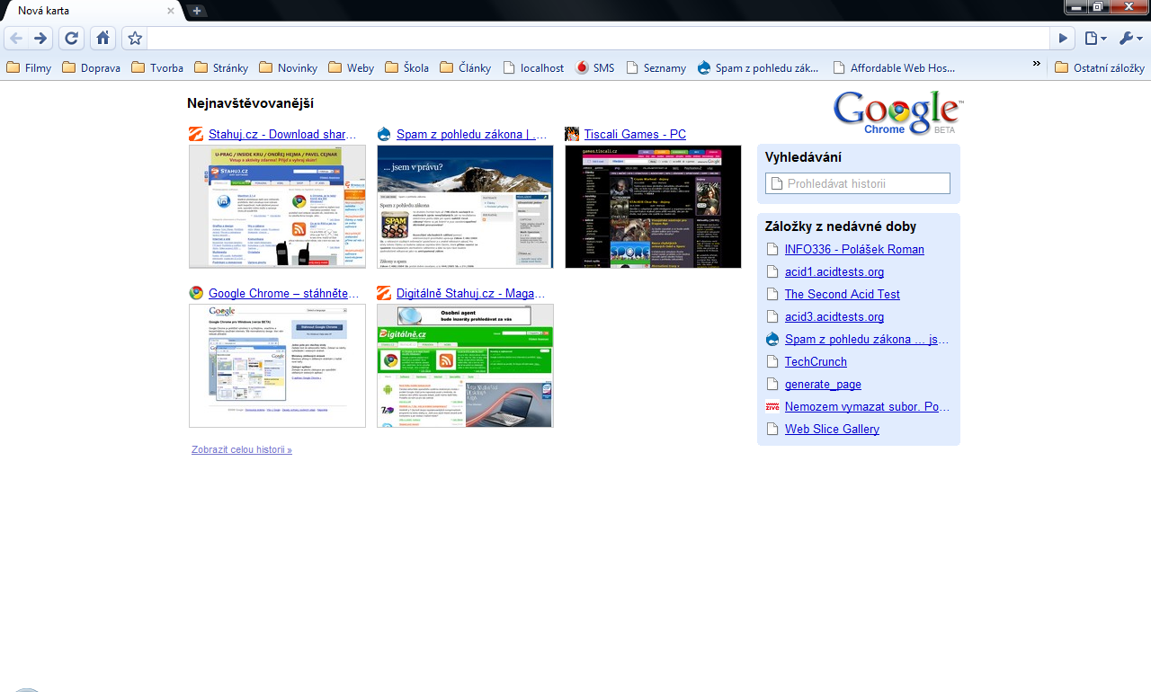
Task: Click the Spam z pohledu zákona thumbnail
Action: [465, 207]
